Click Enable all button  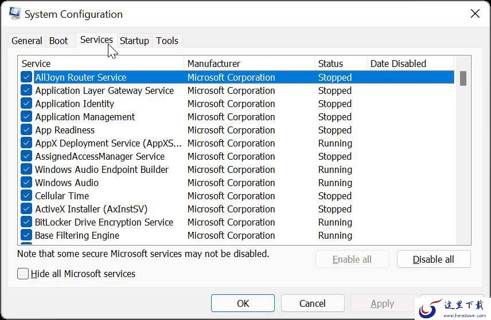352,259
